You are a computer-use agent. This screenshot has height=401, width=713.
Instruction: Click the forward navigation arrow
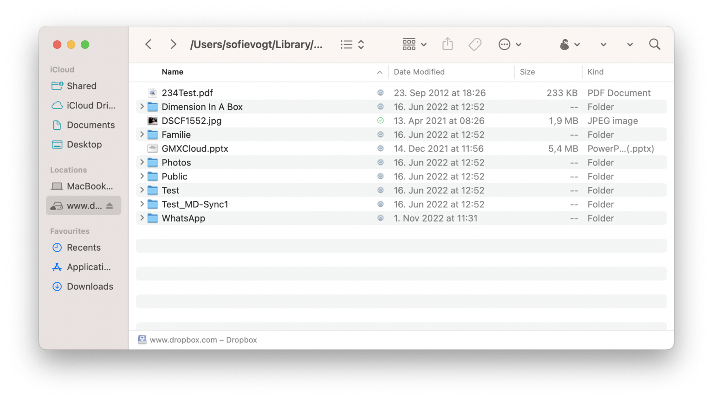pyautogui.click(x=173, y=44)
